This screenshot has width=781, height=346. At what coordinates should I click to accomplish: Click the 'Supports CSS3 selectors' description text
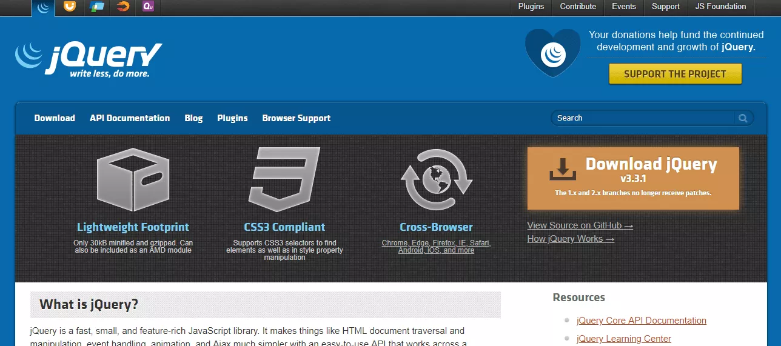point(284,250)
